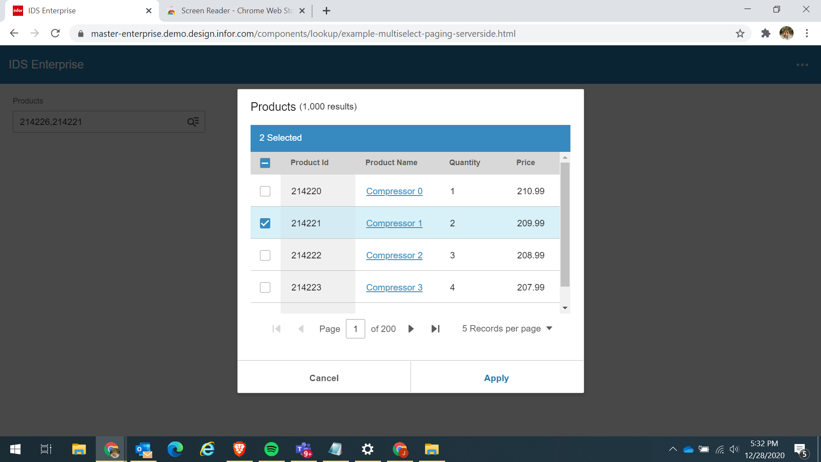Select the 210.99 price cell
Screen dimensions: 821x462
531,191
